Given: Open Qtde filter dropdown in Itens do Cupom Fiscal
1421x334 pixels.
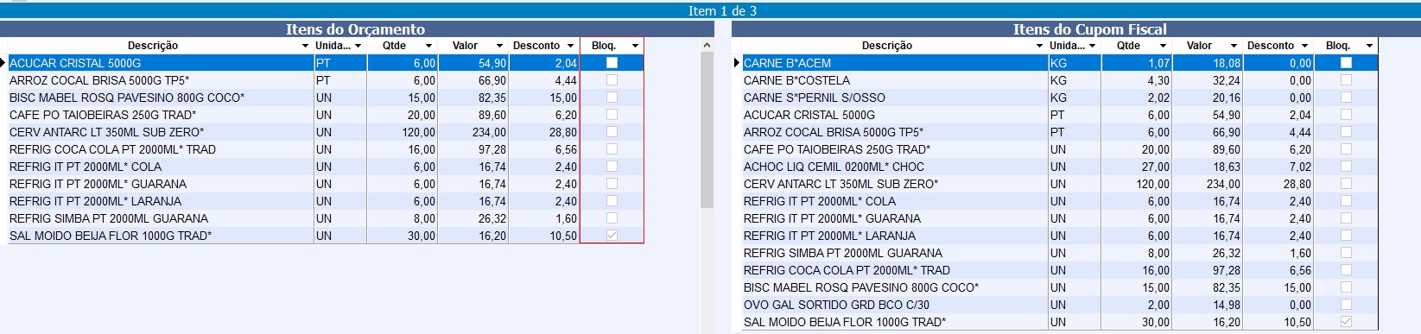Looking at the screenshot, I should click(1163, 46).
